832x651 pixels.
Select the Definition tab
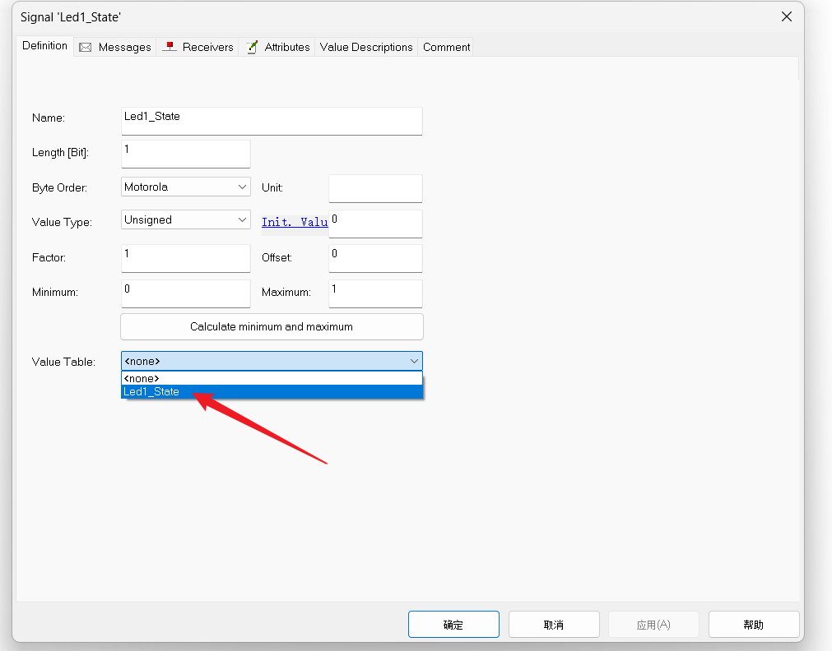44,46
